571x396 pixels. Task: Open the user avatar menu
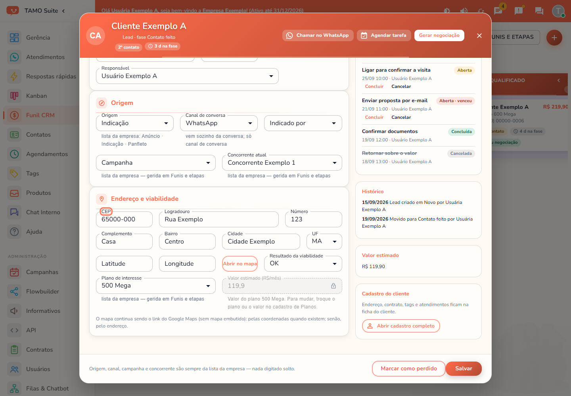[558, 11]
